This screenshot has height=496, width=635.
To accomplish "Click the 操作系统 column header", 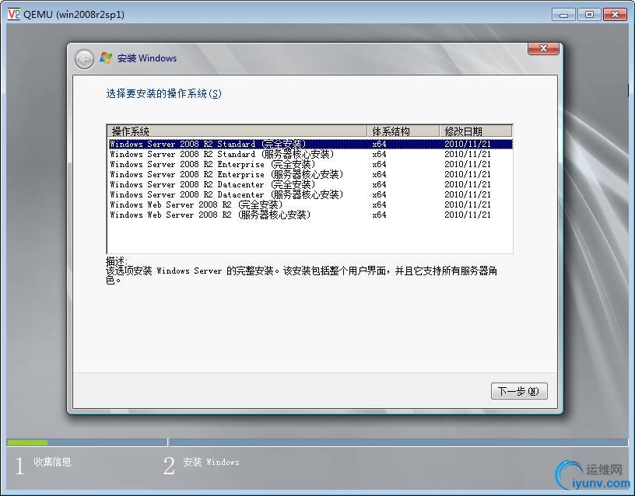I will click(x=237, y=131).
